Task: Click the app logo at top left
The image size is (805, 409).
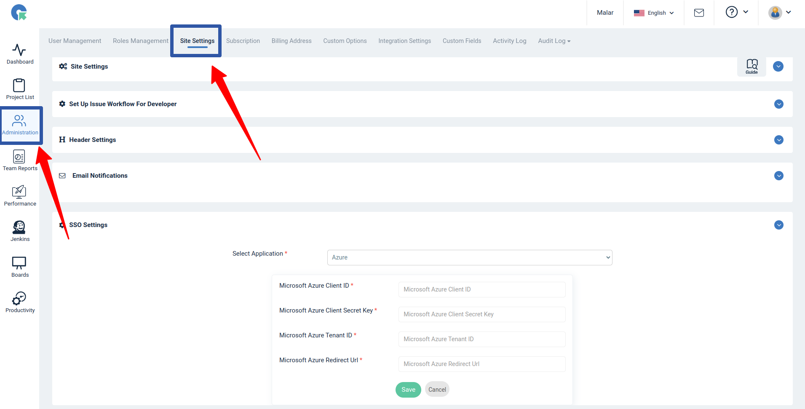Action: [x=19, y=13]
